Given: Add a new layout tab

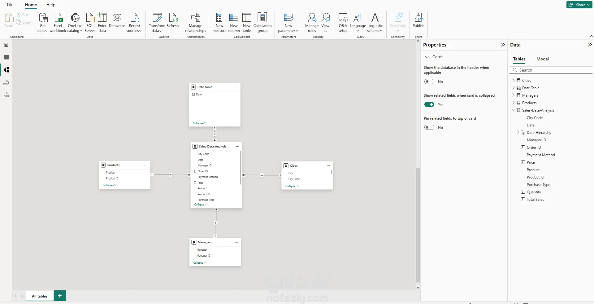Looking at the screenshot, I should point(60,296).
